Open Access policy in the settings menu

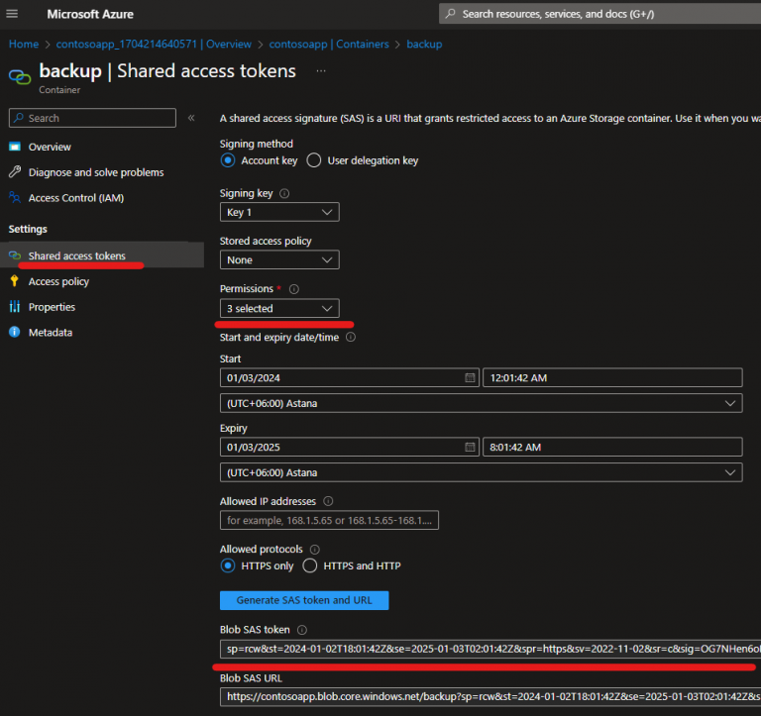point(58,281)
